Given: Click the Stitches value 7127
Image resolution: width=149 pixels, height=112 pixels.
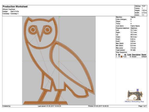Looking at the screenshot, I should coord(144,6).
